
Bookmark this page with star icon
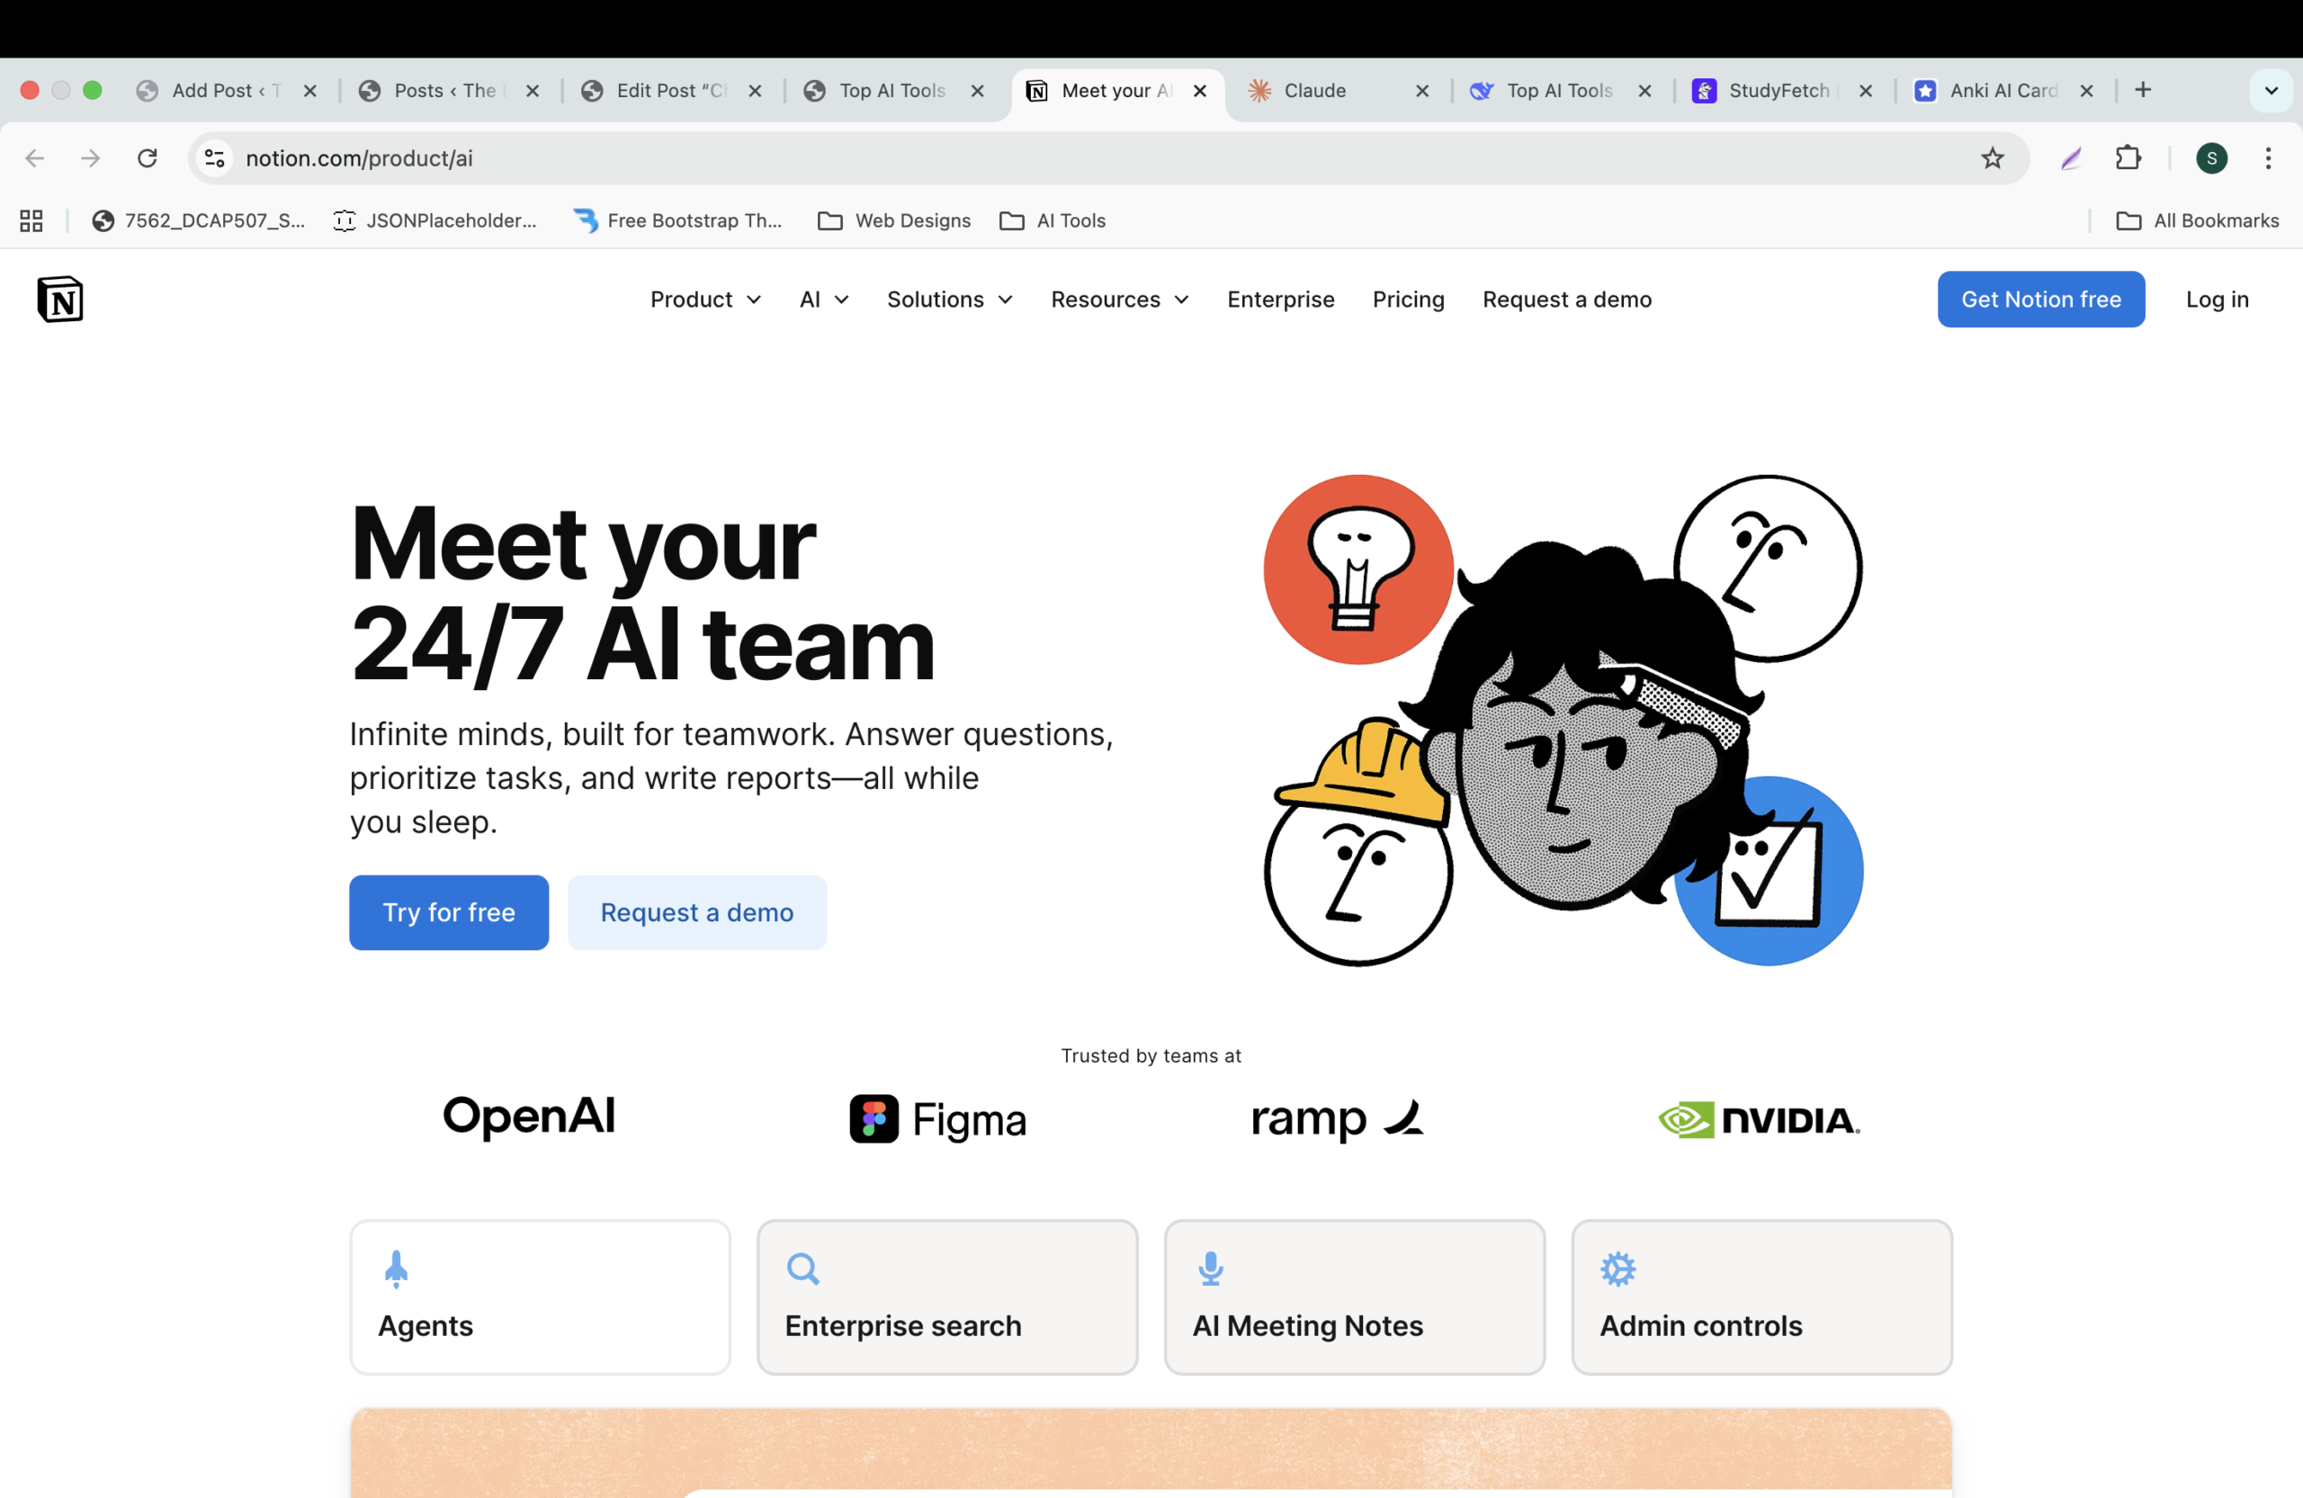pos(1992,157)
